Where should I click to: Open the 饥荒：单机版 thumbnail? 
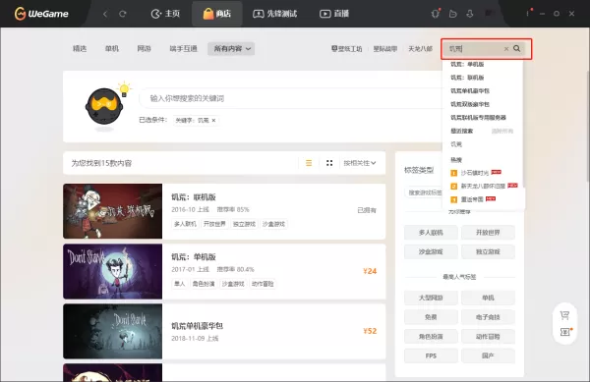point(112,271)
